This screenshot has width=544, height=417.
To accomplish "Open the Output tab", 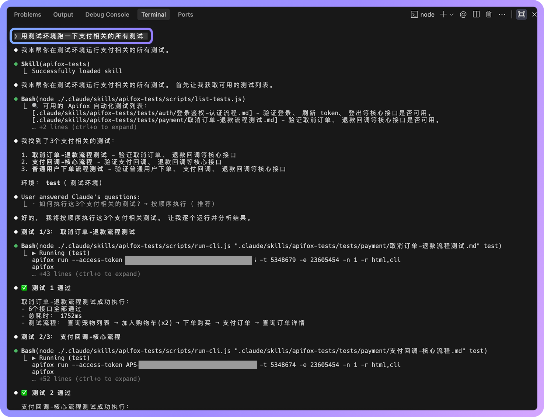I will point(63,14).
